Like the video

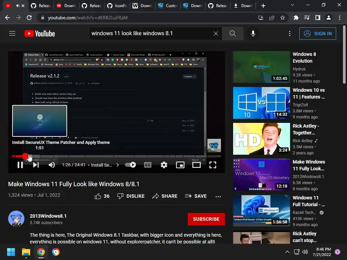click(x=102, y=196)
